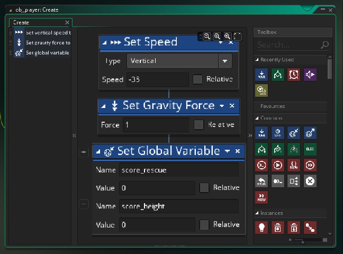Select the Return action in Common toolbox
343x254 pixels.
[x=261, y=182]
